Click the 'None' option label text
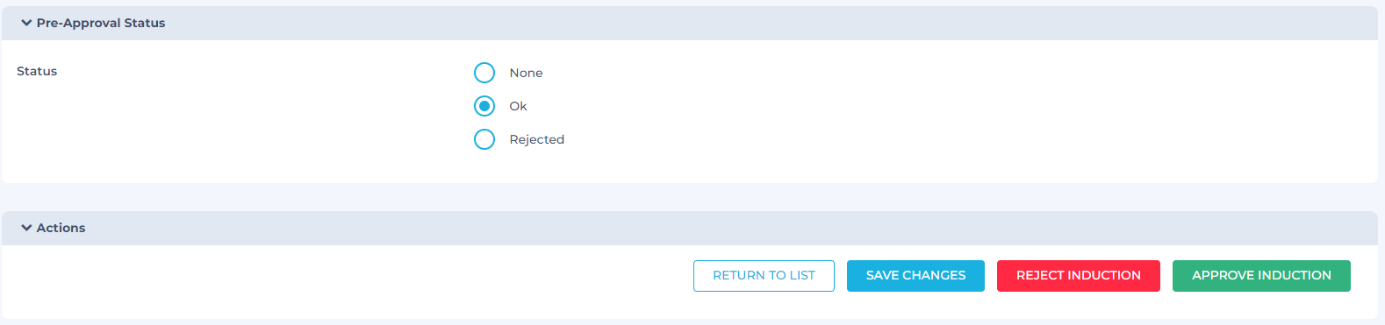1385x325 pixels. (526, 73)
